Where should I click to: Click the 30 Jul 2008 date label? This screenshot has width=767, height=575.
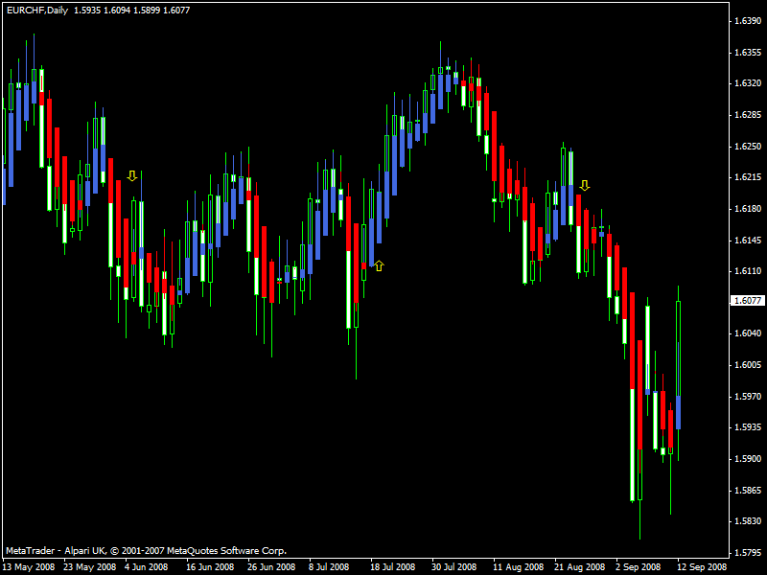click(x=453, y=567)
